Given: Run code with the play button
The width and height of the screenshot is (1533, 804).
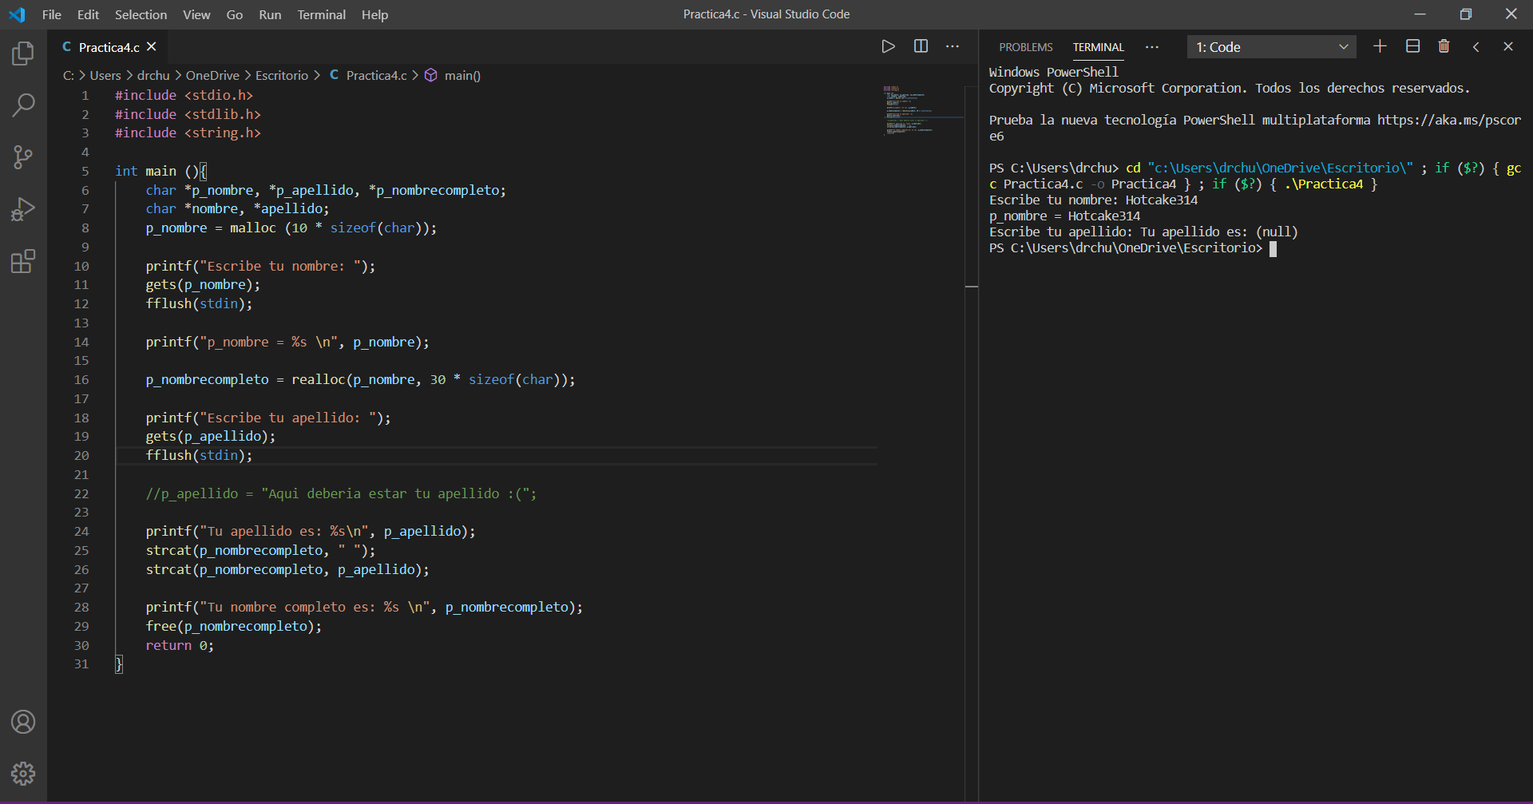Looking at the screenshot, I should (x=888, y=46).
